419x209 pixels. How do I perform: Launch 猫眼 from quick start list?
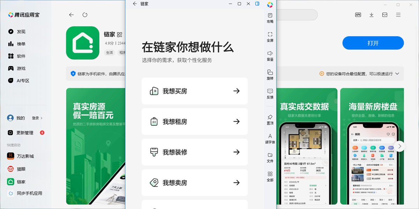coord(17,169)
